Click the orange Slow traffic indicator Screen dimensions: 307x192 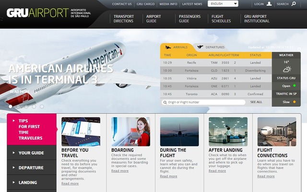(294, 102)
